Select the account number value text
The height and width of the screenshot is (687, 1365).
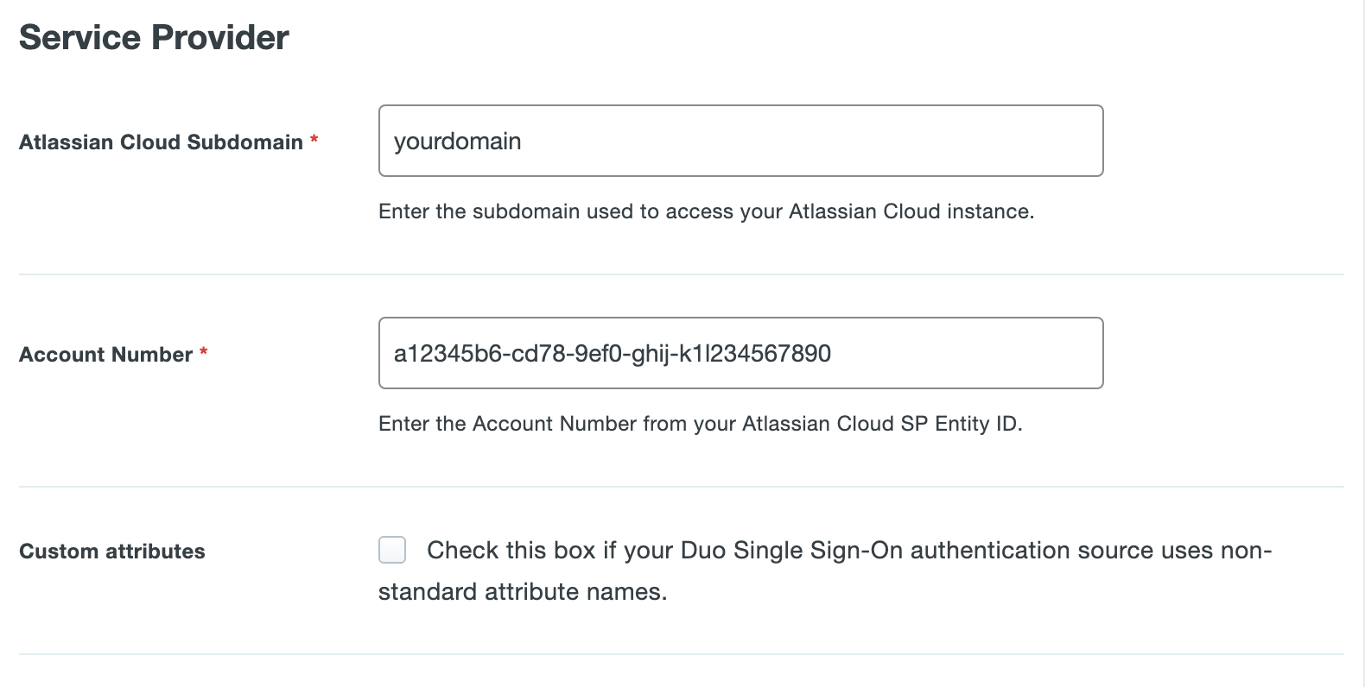(x=612, y=352)
